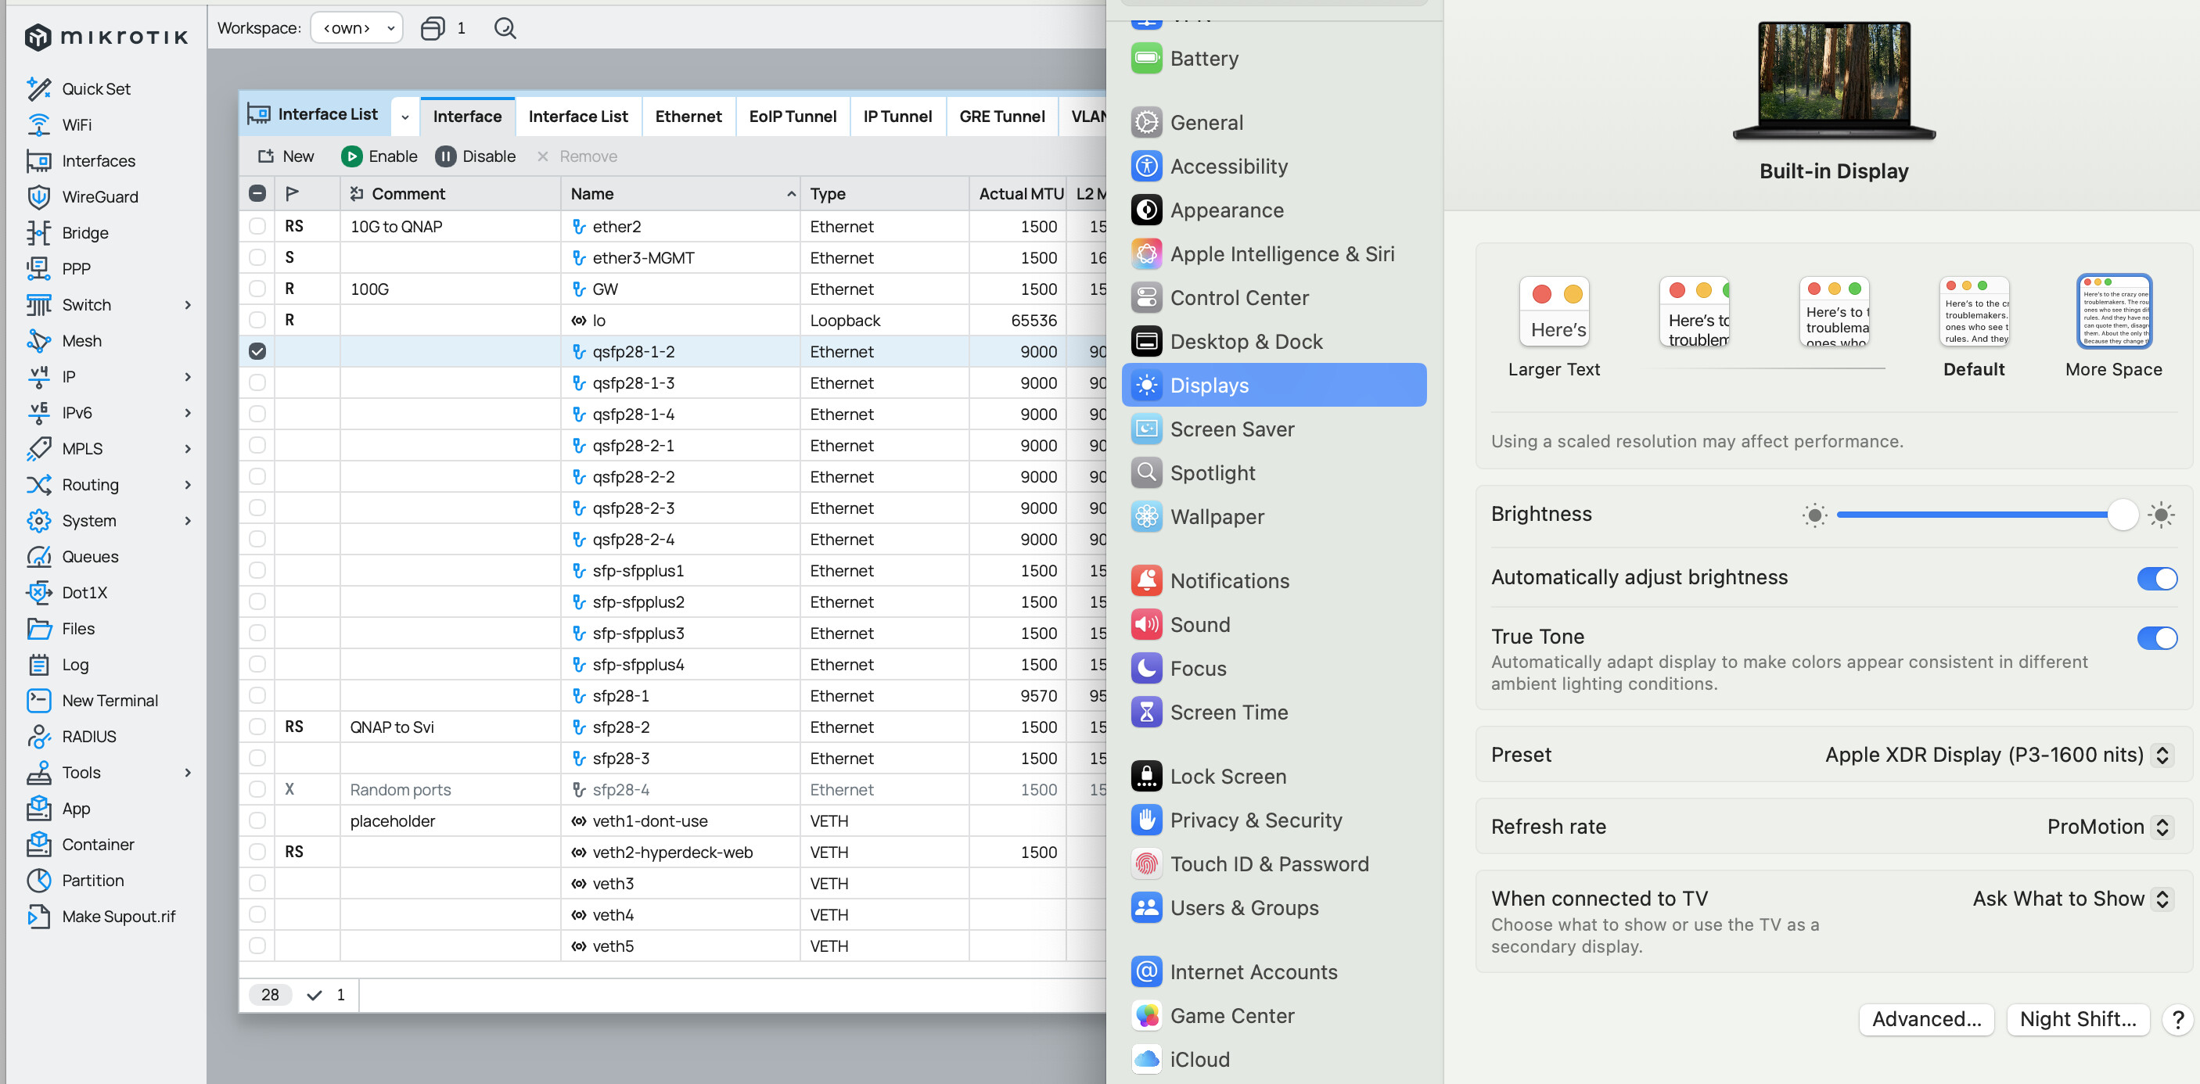
Task: Select Larger Text resolution thumbnail
Action: 1554,311
